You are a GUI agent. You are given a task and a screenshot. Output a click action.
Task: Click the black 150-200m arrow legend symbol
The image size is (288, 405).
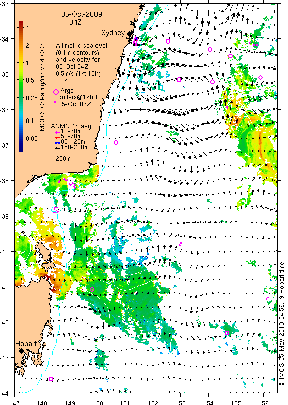click(x=58, y=148)
